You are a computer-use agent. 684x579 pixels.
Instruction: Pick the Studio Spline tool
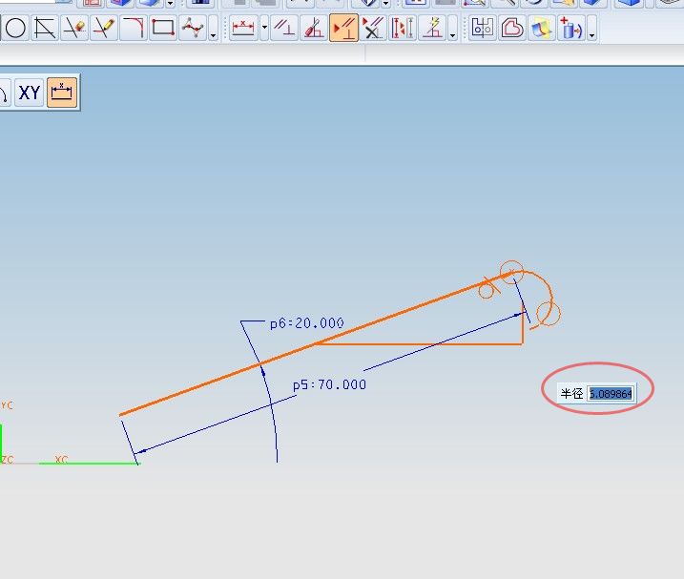(x=193, y=29)
